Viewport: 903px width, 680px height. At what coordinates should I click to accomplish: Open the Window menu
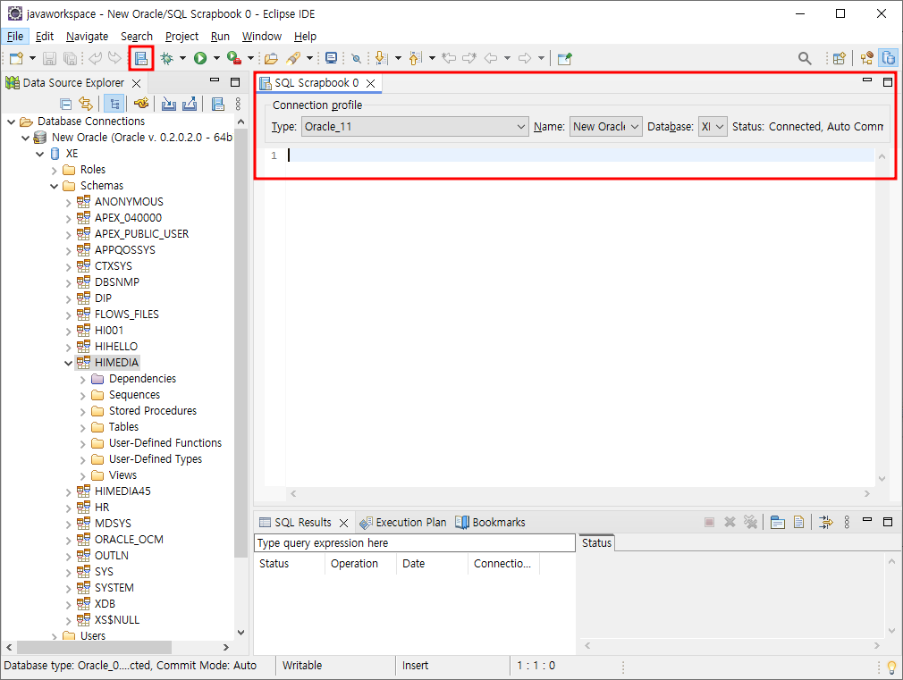[261, 37]
